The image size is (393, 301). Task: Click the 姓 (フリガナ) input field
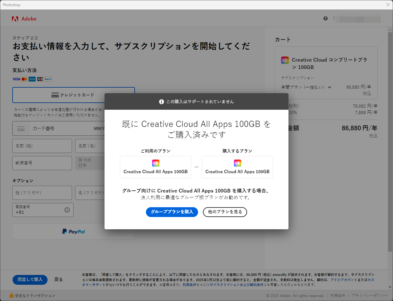point(42,193)
